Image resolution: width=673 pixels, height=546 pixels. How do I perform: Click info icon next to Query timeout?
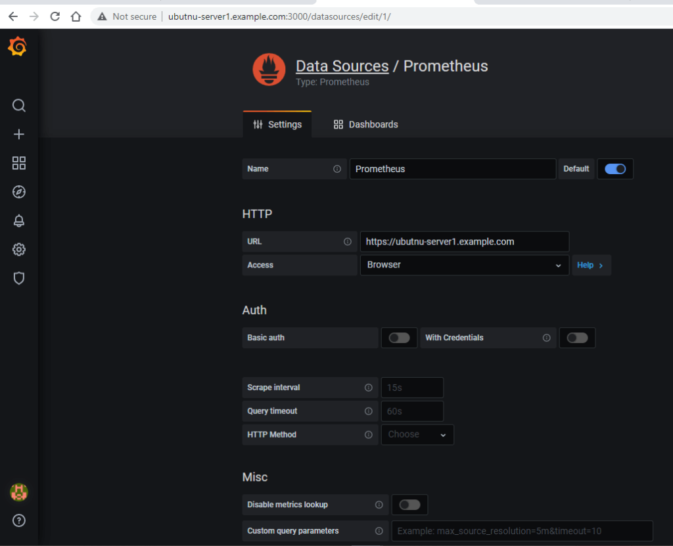(x=368, y=411)
